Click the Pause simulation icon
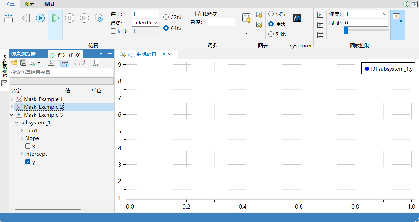Image resolution: width=419 pixels, height=222 pixels. (x=70, y=18)
